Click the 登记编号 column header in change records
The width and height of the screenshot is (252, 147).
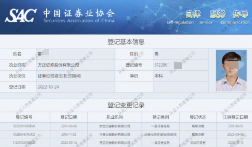pyautogui.click(x=24, y=117)
